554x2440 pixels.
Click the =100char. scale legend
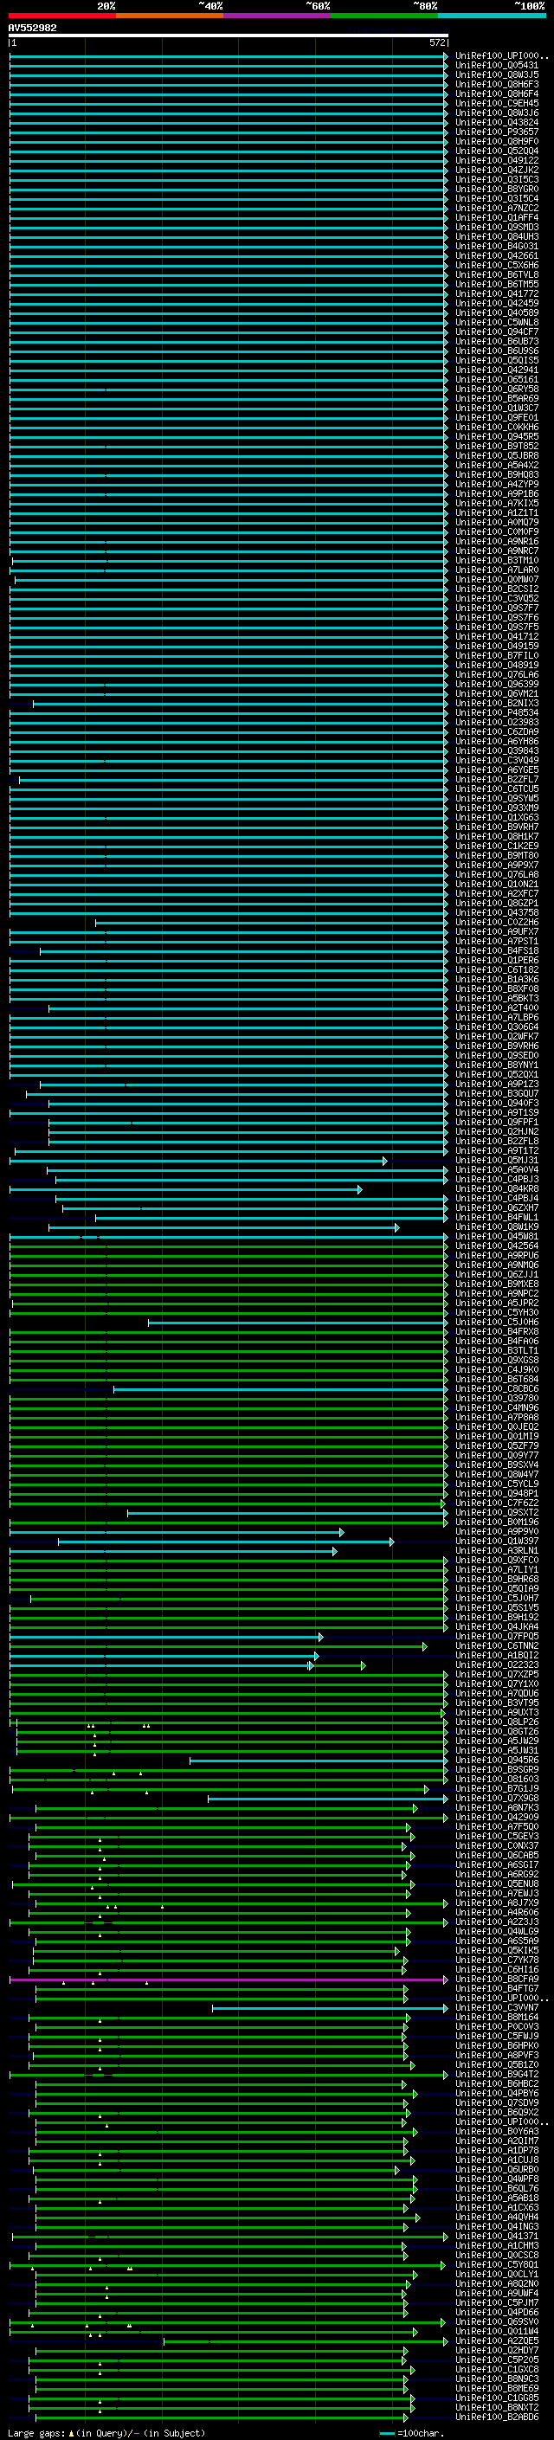point(412,2433)
